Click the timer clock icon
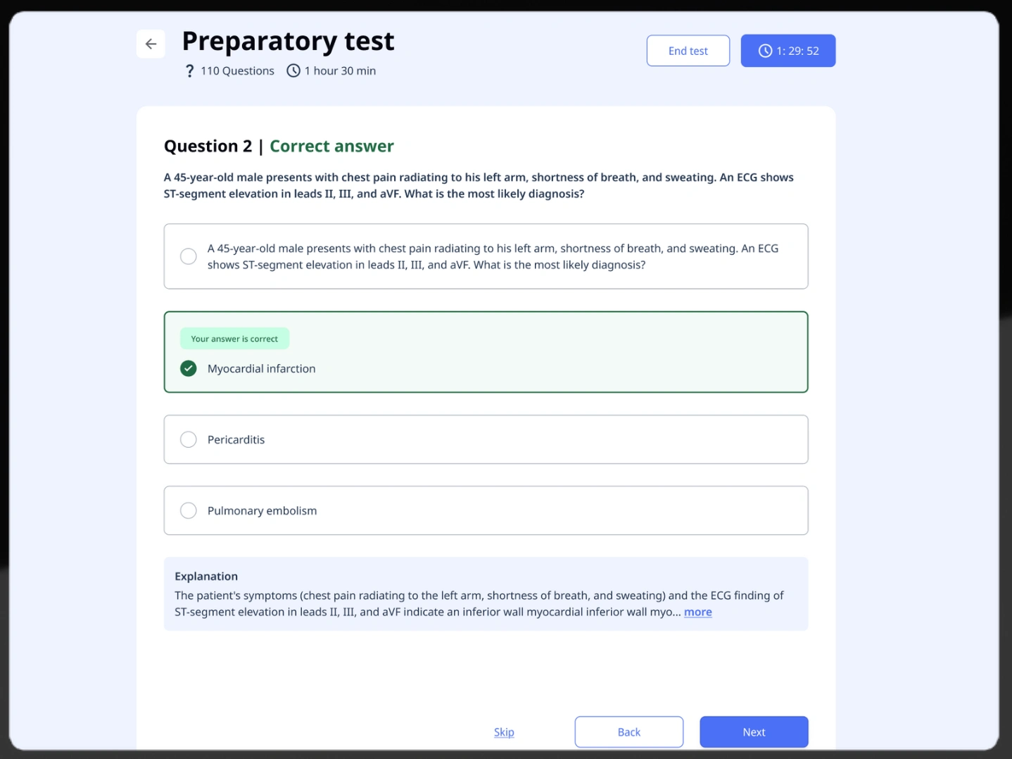This screenshot has width=1012, height=759. coord(765,51)
